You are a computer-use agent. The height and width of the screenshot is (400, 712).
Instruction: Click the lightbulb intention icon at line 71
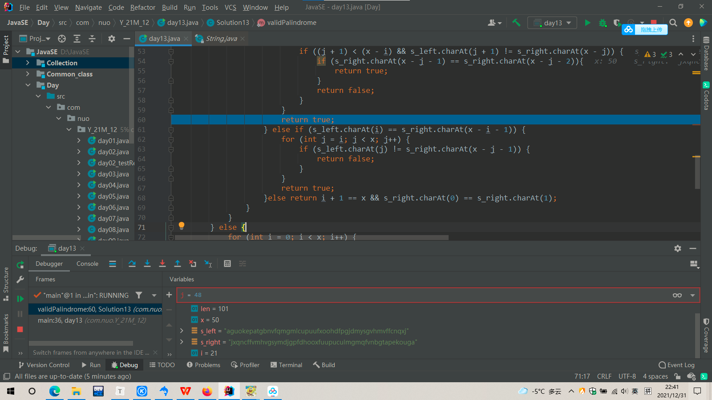182,226
